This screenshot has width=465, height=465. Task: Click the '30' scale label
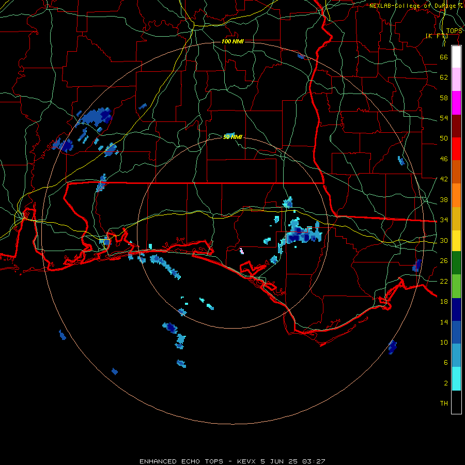pyautogui.click(x=444, y=240)
